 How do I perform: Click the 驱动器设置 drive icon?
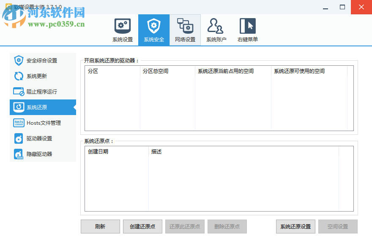[x=18, y=138]
